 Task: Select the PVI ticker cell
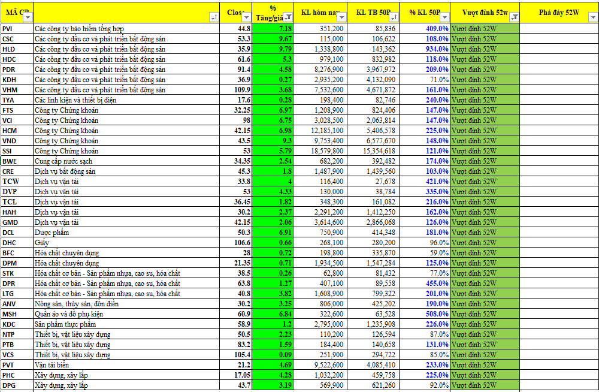coord(16,29)
